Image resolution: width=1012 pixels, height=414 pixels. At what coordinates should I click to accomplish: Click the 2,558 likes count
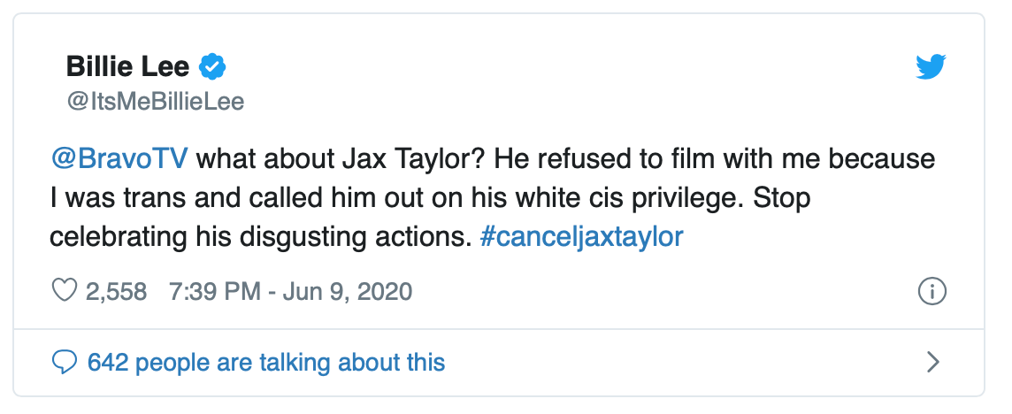(x=116, y=291)
